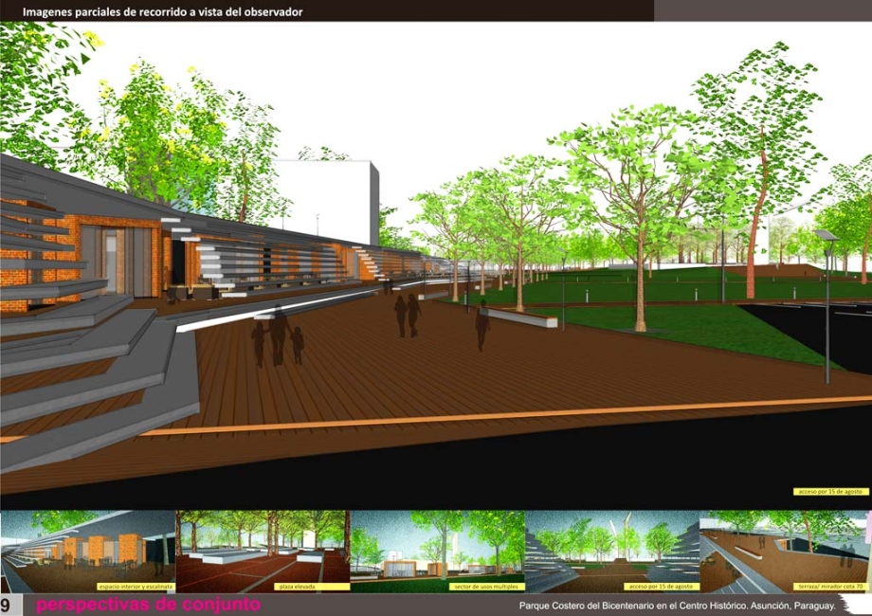Click the yellow 'terraza/ mirador cota 70' caption
Viewport: 872px width, 616px height.
coord(832,588)
